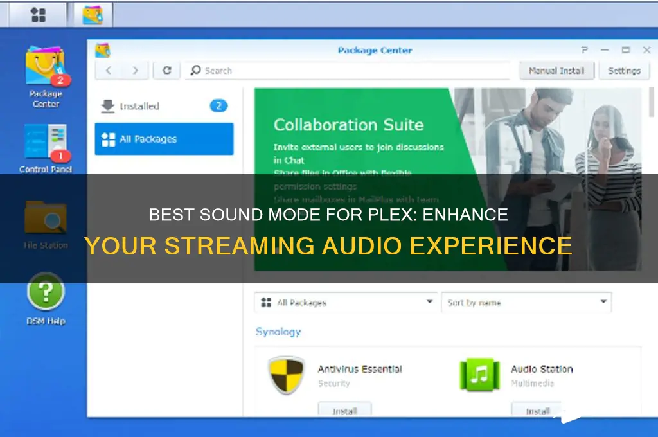Minimize the Package Center window
This screenshot has width=658, height=437.
pyautogui.click(x=605, y=50)
